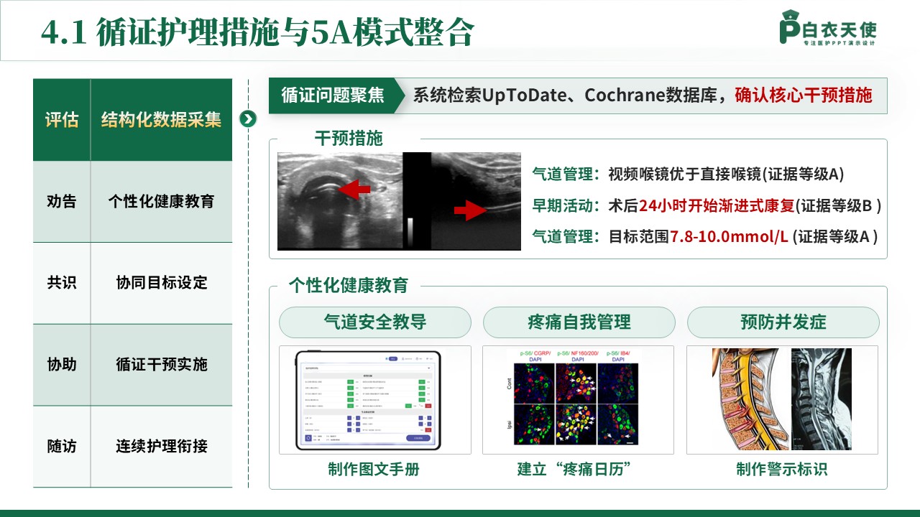Click the 气道安全教导 pill label
920x517 pixels.
point(375,322)
